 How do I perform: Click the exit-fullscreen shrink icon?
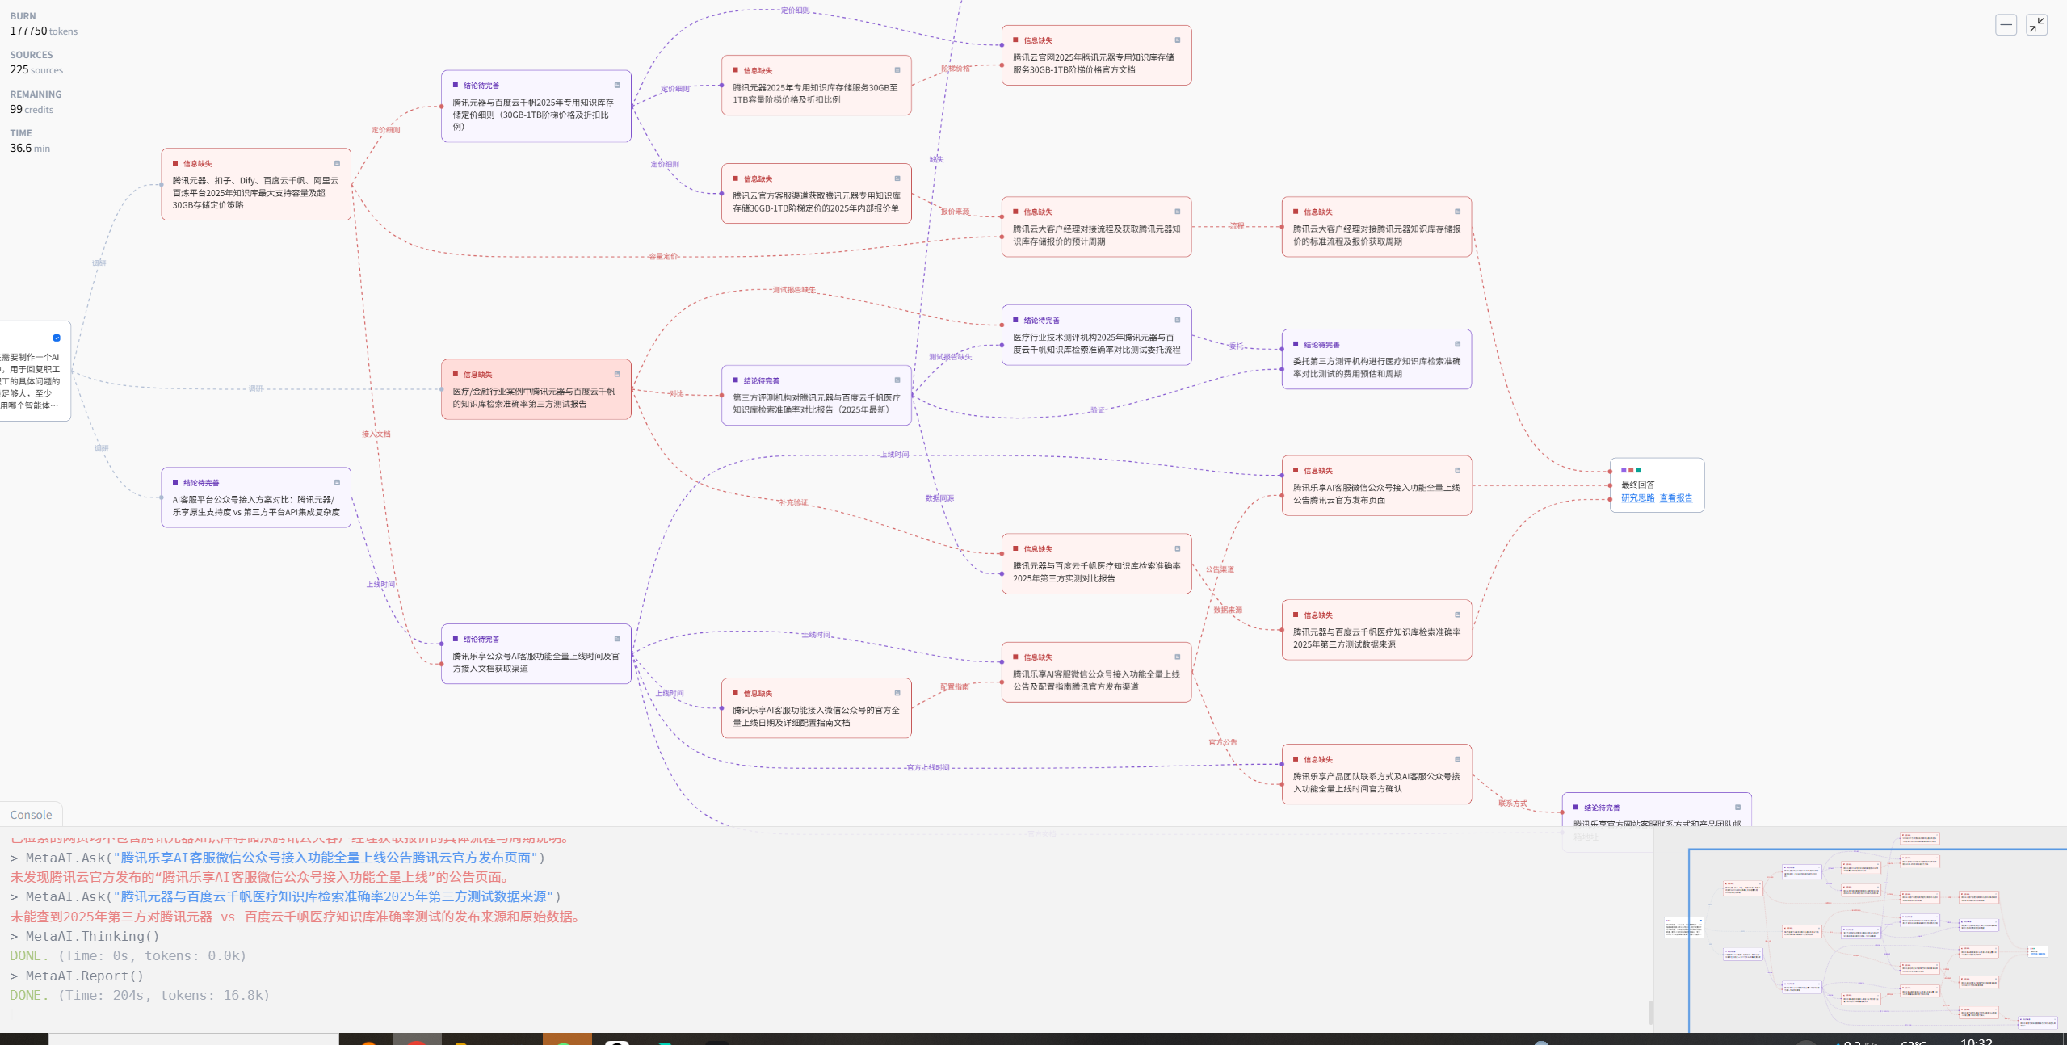pos(2036,25)
